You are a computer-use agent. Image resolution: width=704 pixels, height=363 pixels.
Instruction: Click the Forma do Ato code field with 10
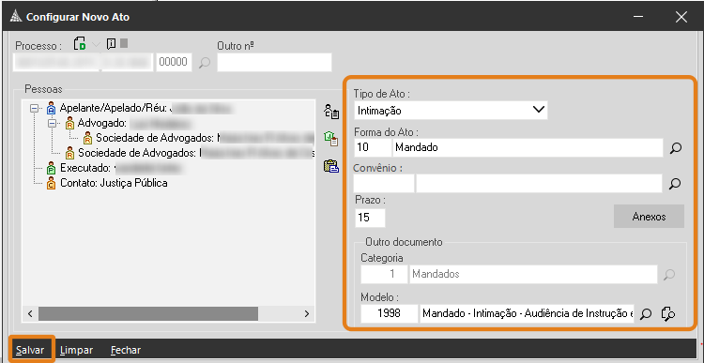pyautogui.click(x=373, y=147)
